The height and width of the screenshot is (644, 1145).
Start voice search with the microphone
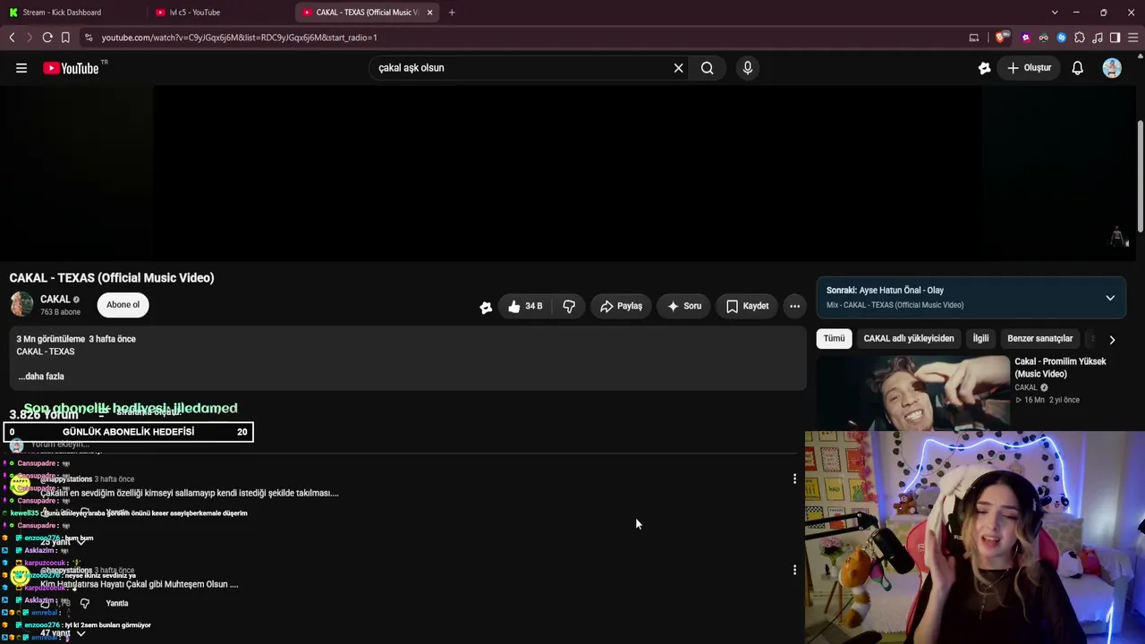[x=748, y=68]
